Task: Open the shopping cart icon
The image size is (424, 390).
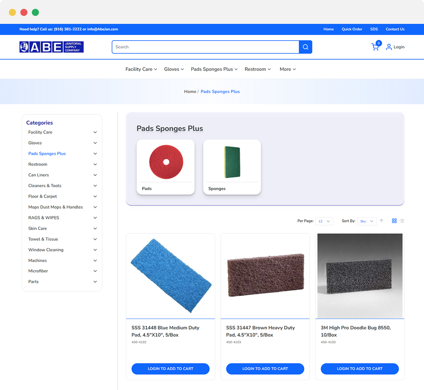Action: pyautogui.click(x=375, y=47)
